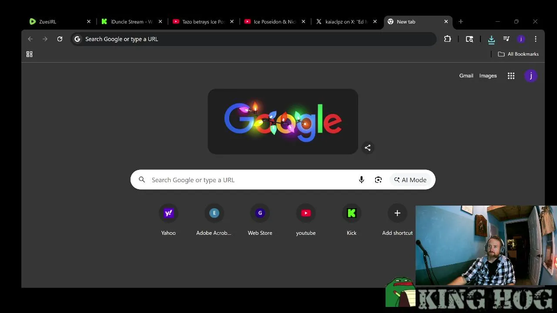Start voice search with microphone icon
The height and width of the screenshot is (313, 557).
pyautogui.click(x=361, y=180)
